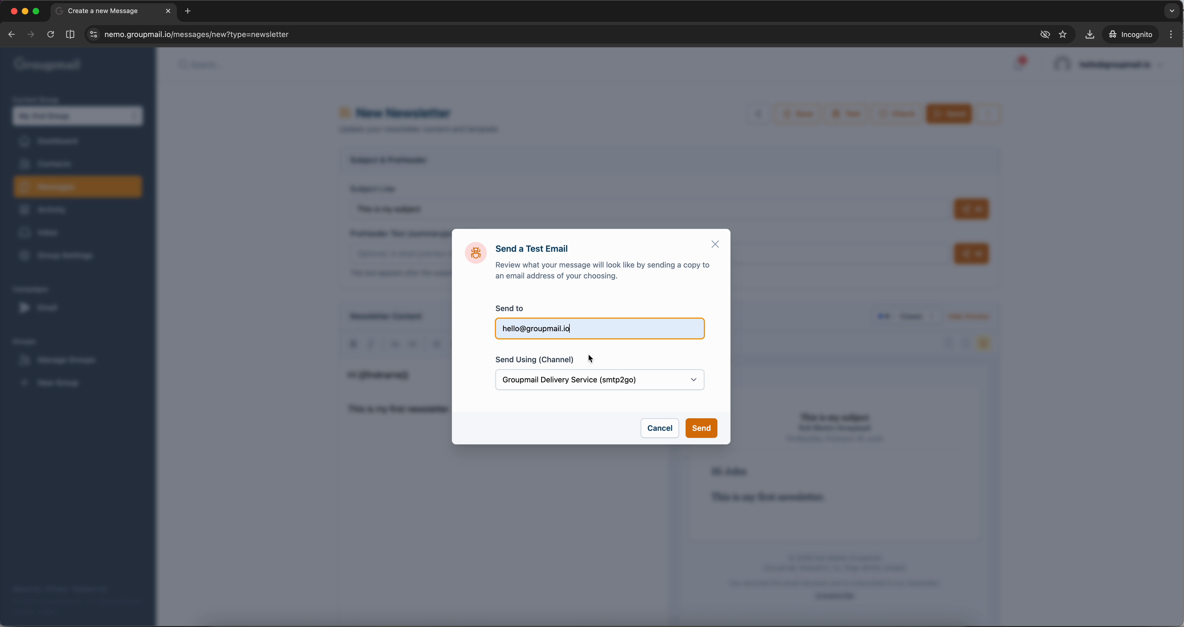Expand the tab search dropdown arrow

pyautogui.click(x=1172, y=11)
